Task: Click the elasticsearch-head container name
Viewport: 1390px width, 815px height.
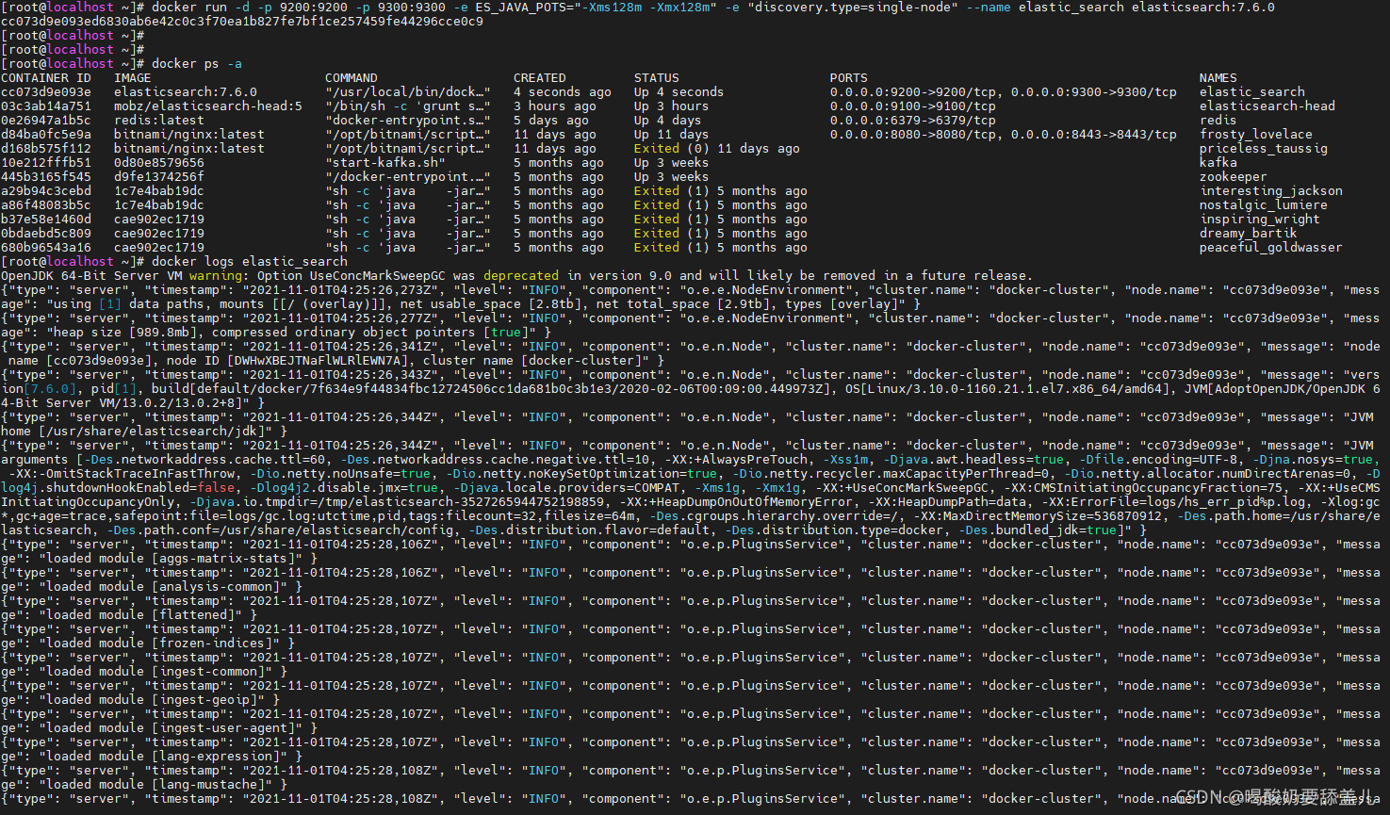Action: click(1267, 106)
